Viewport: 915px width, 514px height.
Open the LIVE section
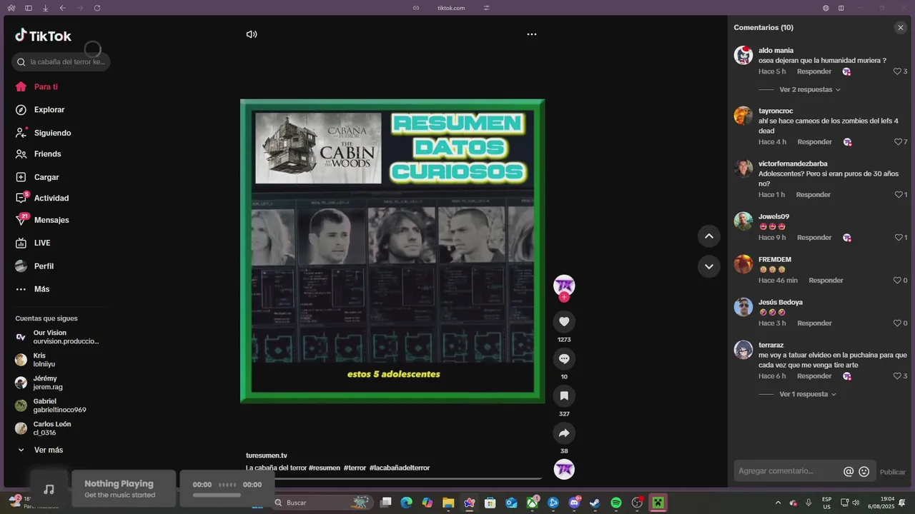pos(42,243)
